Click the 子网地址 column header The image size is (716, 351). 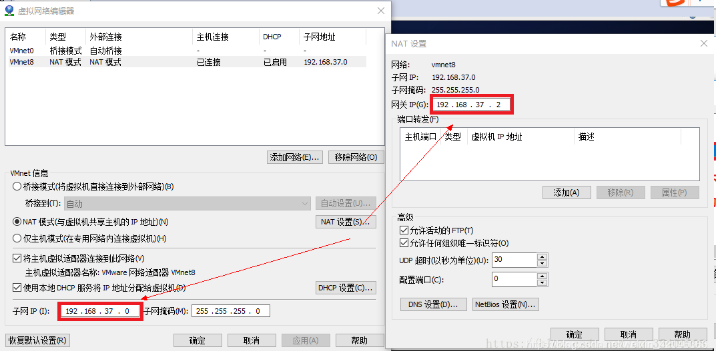(332, 37)
